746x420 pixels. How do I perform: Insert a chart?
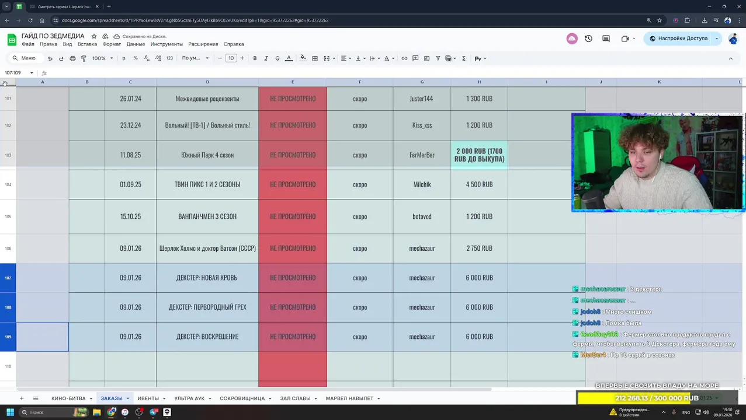pos(426,58)
